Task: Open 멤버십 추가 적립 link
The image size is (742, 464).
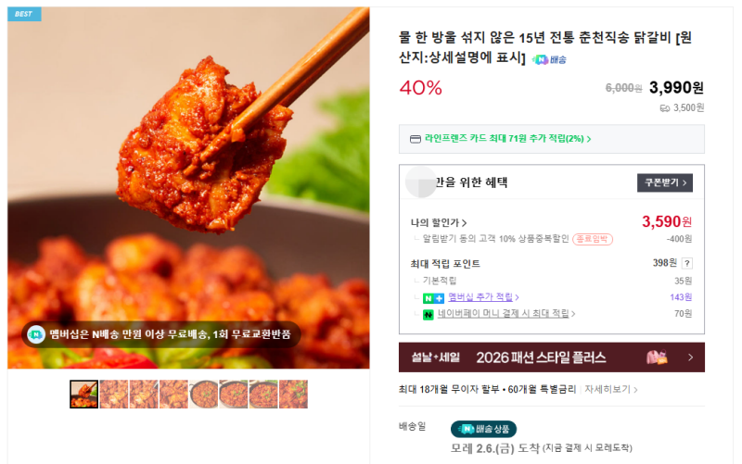Action: tap(483, 297)
